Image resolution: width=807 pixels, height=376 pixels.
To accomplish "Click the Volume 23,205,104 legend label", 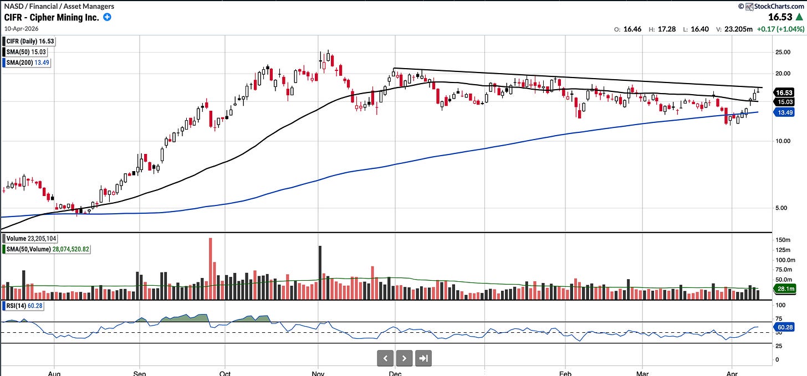I will click(x=30, y=239).
